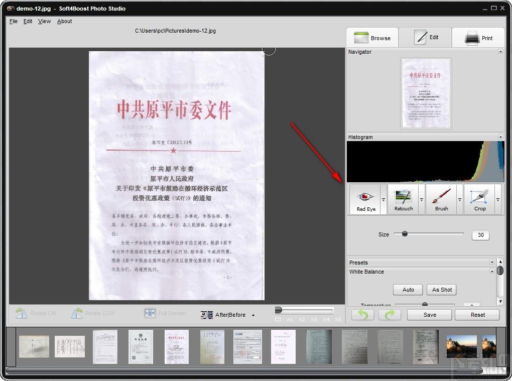The width and height of the screenshot is (512, 381).
Task: Click the filmstrip horizontal scrollbar
Action: click(x=244, y=371)
